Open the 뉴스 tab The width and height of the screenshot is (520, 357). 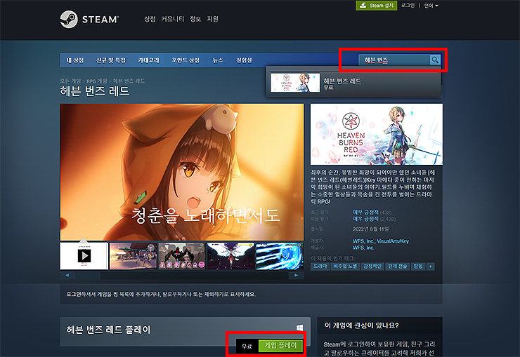pyautogui.click(x=218, y=60)
